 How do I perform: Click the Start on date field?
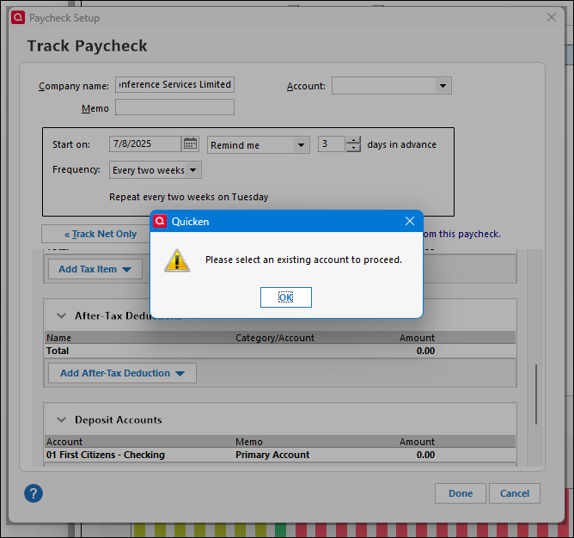pos(145,144)
